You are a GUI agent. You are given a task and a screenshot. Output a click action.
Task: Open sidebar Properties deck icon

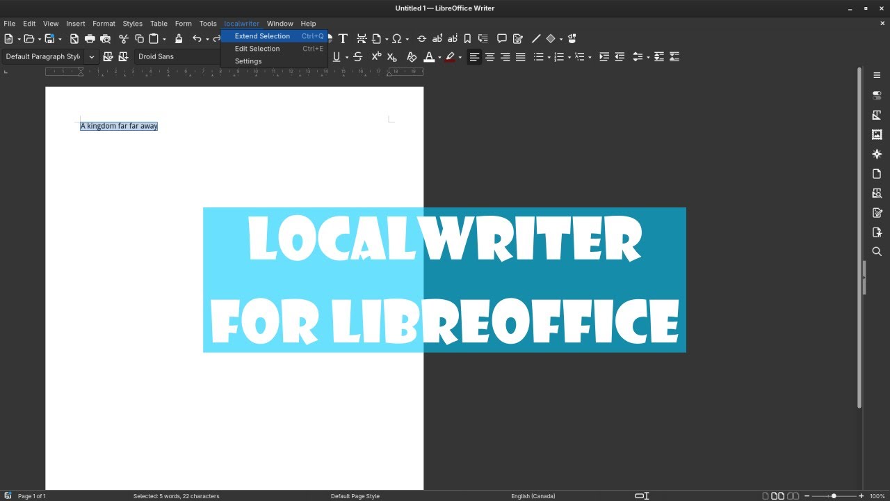(x=877, y=95)
